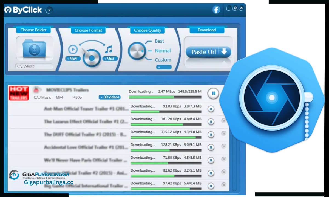Cancel the Accidental Love trailer download

coord(224,146)
